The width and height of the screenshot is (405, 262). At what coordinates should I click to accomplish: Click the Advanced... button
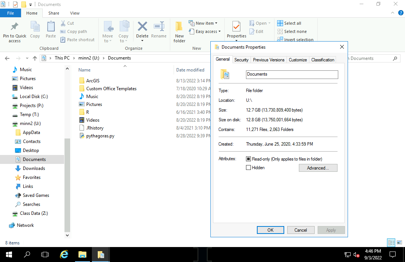[318, 168]
